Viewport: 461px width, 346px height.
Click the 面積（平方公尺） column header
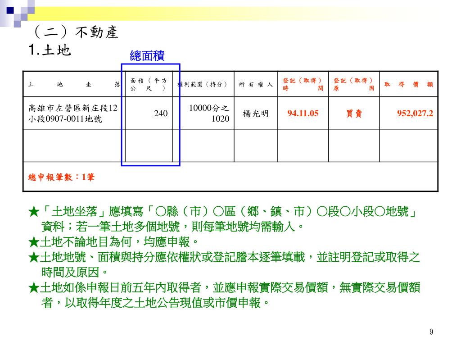click(x=149, y=84)
